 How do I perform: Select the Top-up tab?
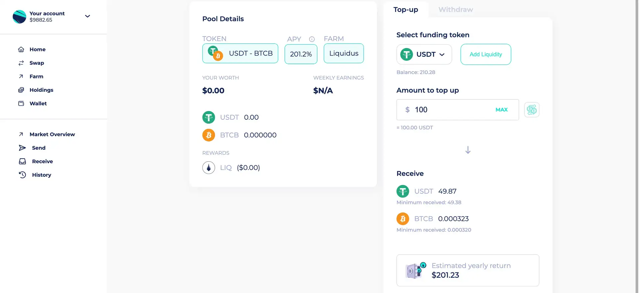(x=405, y=10)
